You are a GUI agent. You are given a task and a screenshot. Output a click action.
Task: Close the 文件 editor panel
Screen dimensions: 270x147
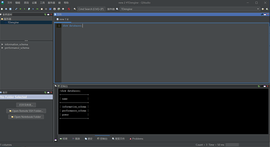click(268, 14)
